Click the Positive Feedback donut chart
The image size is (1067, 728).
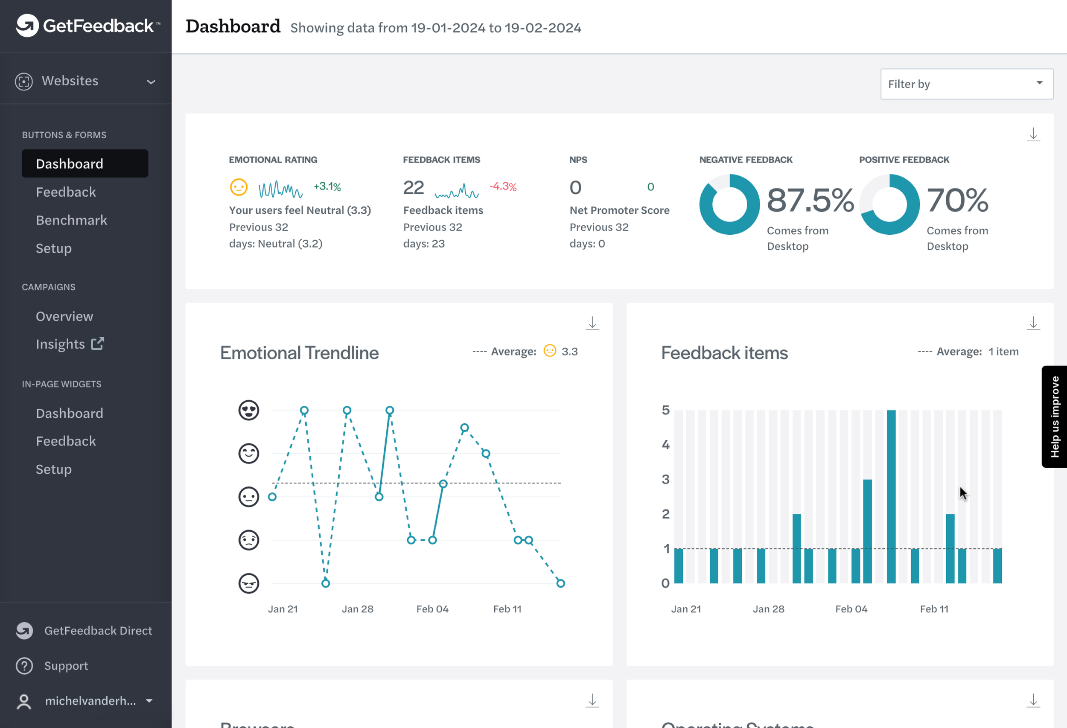[889, 204]
